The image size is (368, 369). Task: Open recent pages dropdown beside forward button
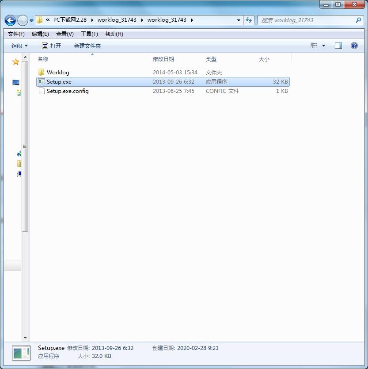(x=31, y=21)
